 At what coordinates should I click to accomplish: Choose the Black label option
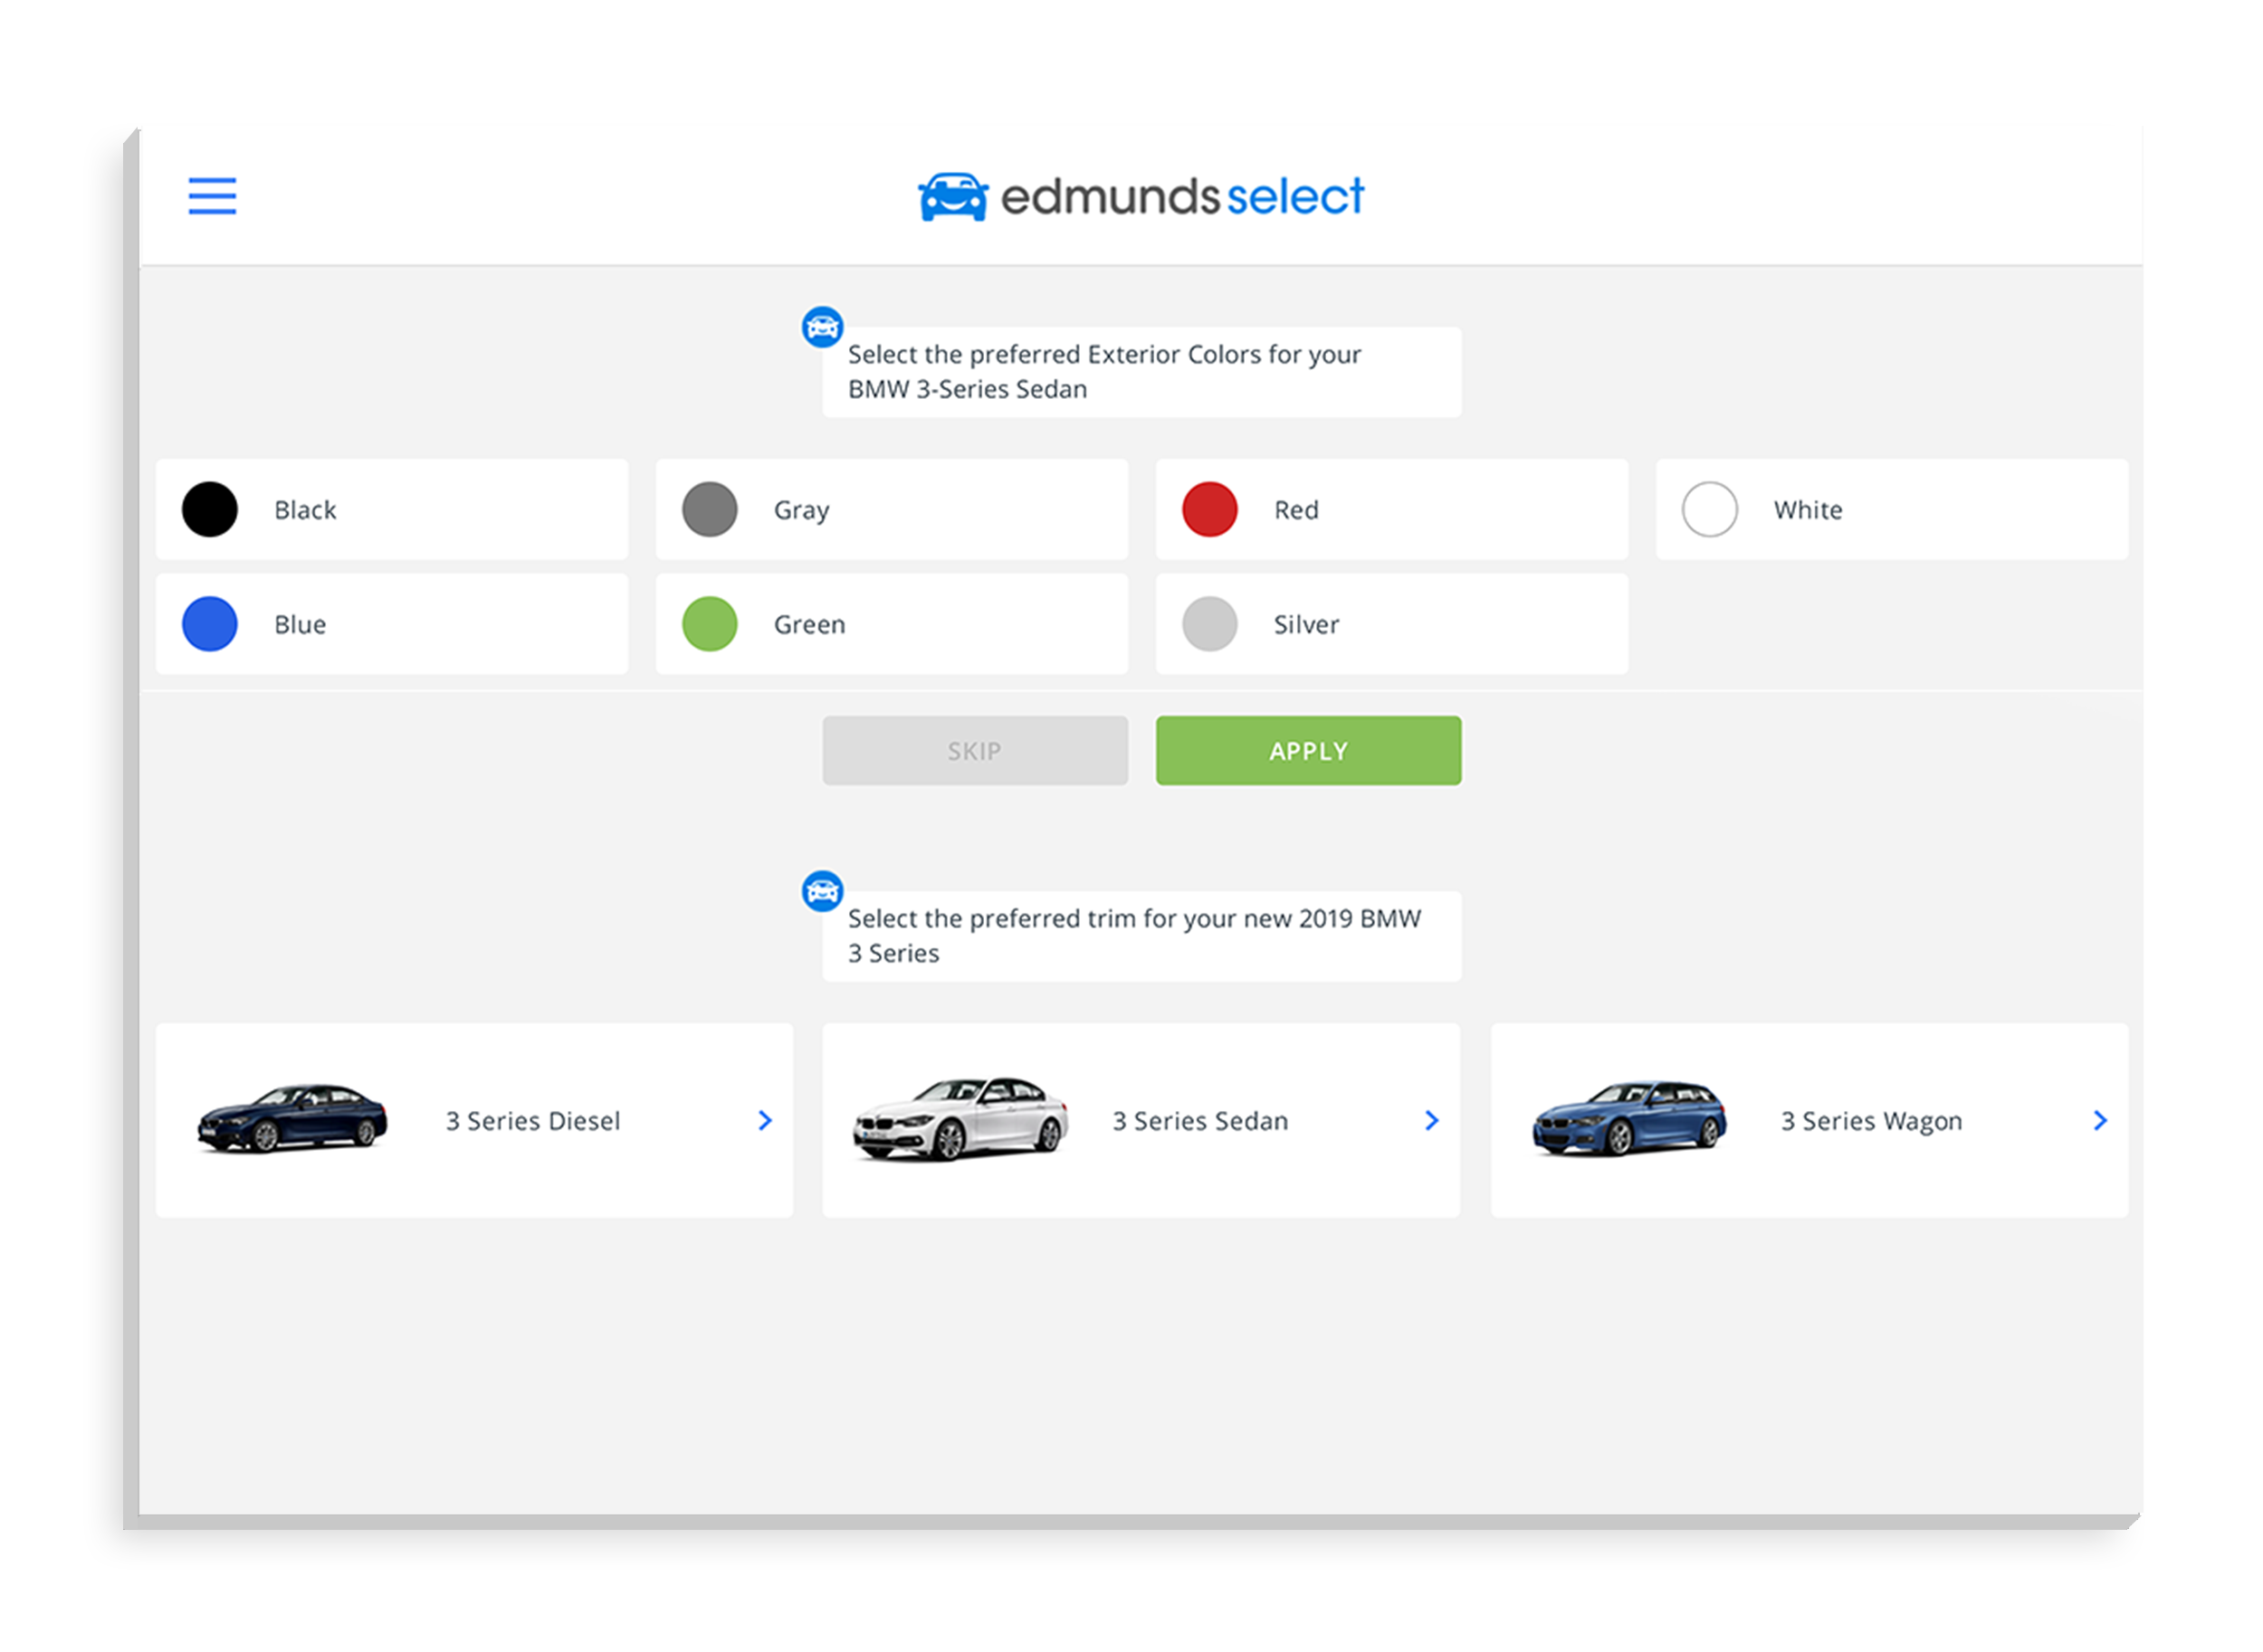click(x=305, y=510)
